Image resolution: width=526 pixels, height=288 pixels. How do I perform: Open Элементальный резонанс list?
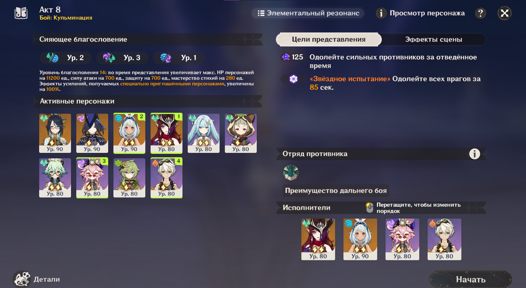click(308, 13)
